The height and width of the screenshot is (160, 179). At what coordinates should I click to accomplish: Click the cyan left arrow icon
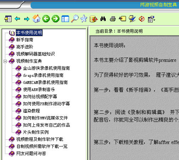(x=17, y=19)
